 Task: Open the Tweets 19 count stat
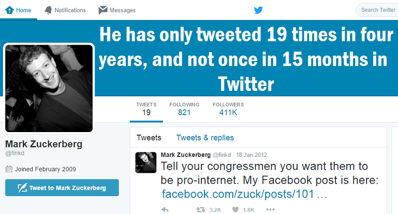[146, 109]
